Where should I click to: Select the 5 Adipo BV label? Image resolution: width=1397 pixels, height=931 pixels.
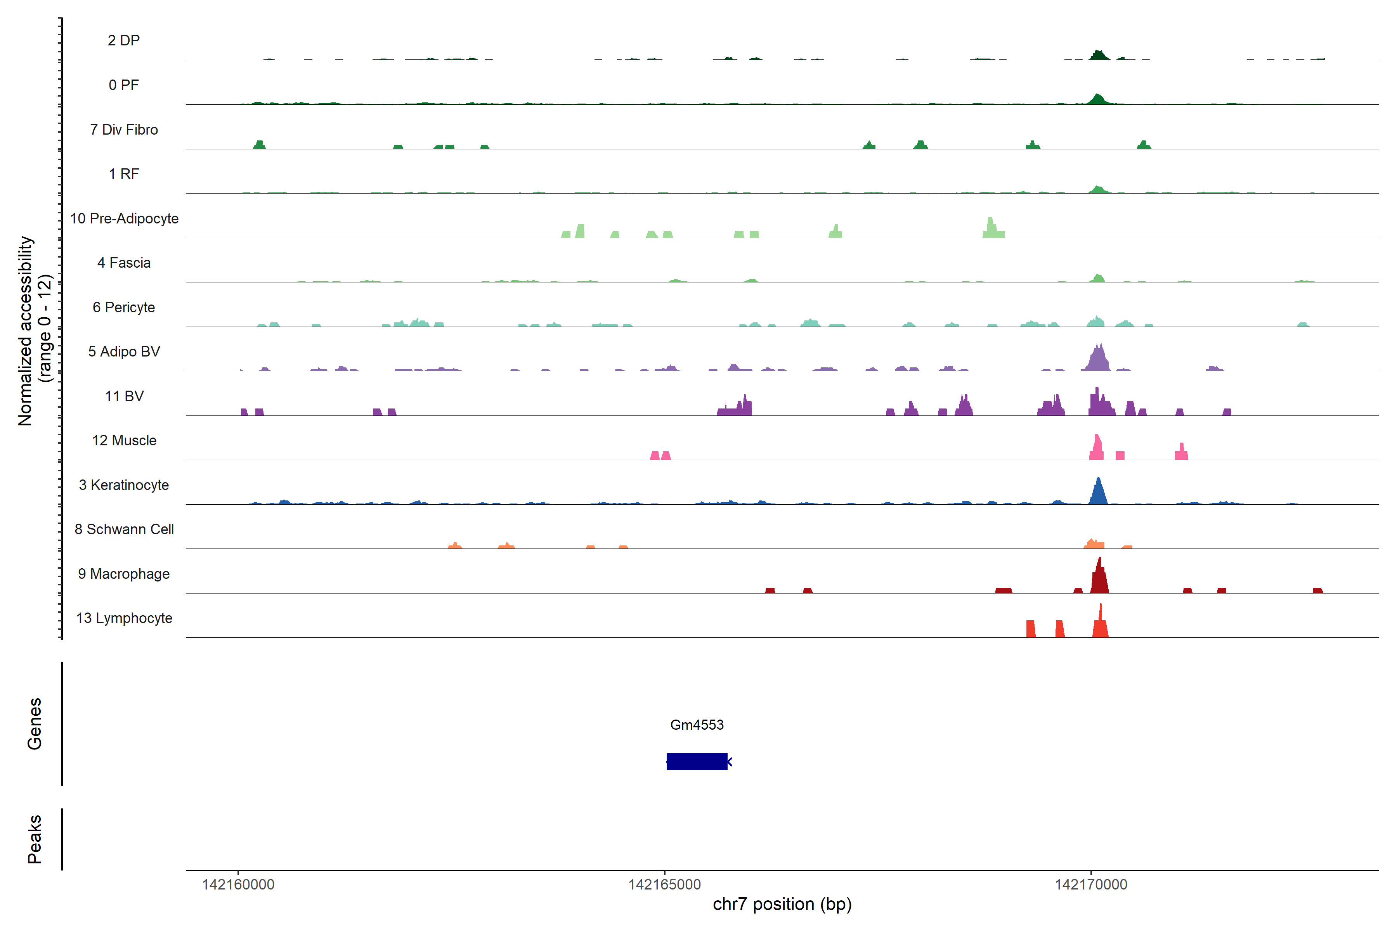123,351
